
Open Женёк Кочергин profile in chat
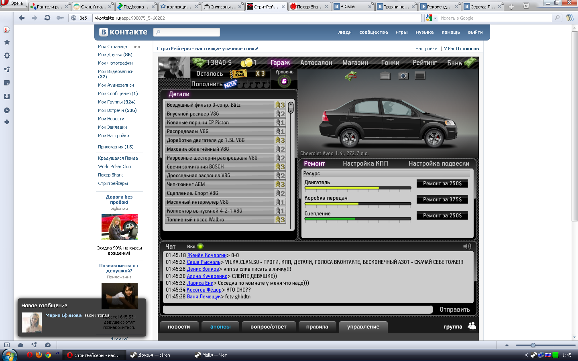[x=207, y=255]
